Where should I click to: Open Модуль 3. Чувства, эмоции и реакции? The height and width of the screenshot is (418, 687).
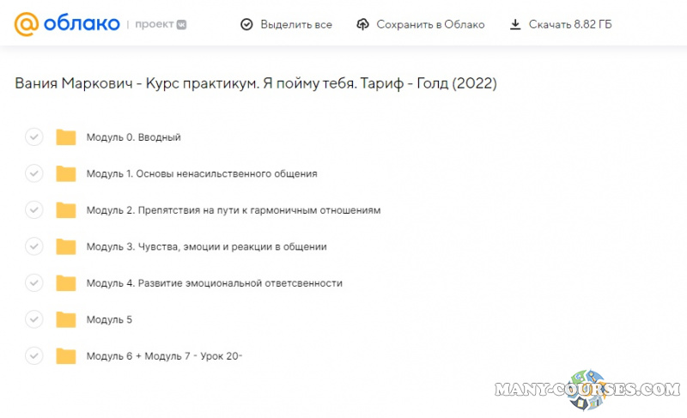(206, 246)
